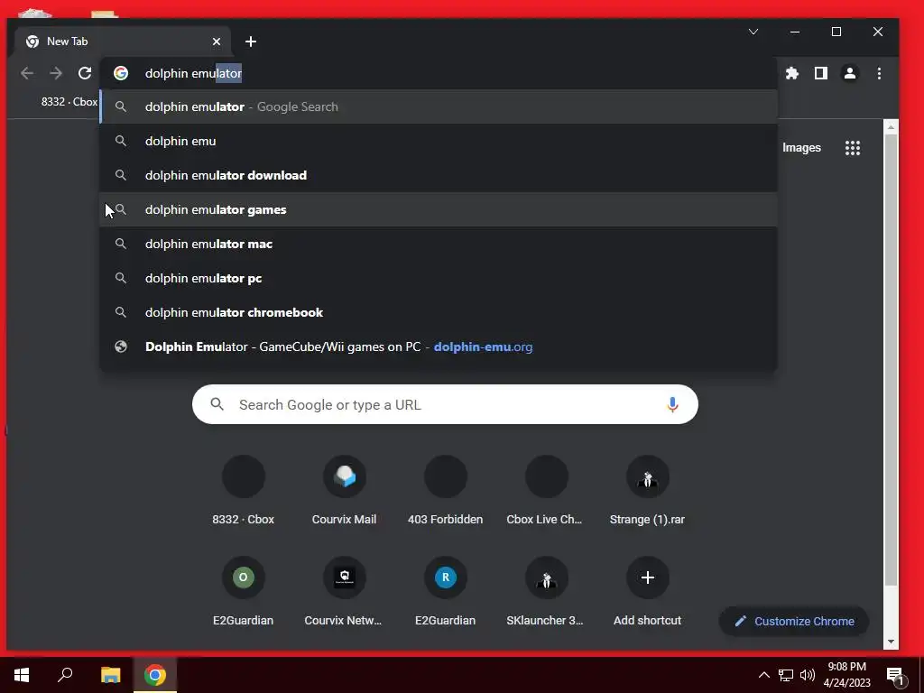
Task: Open Windows taskbar search
Action: click(x=65, y=675)
